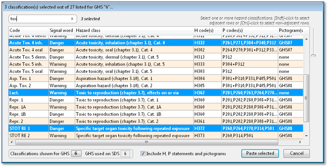Click H333 code cell

pos(207,64)
